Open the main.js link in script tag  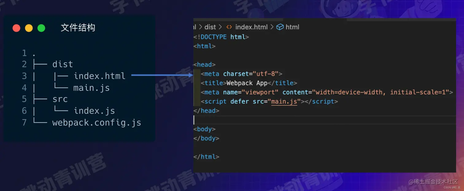284,101
